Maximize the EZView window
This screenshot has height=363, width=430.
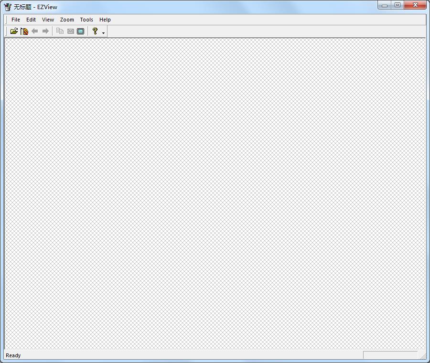tap(398, 5)
